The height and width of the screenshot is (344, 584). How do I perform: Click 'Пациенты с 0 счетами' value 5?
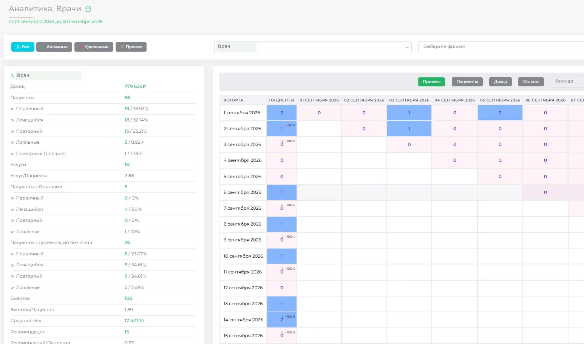tap(126, 187)
